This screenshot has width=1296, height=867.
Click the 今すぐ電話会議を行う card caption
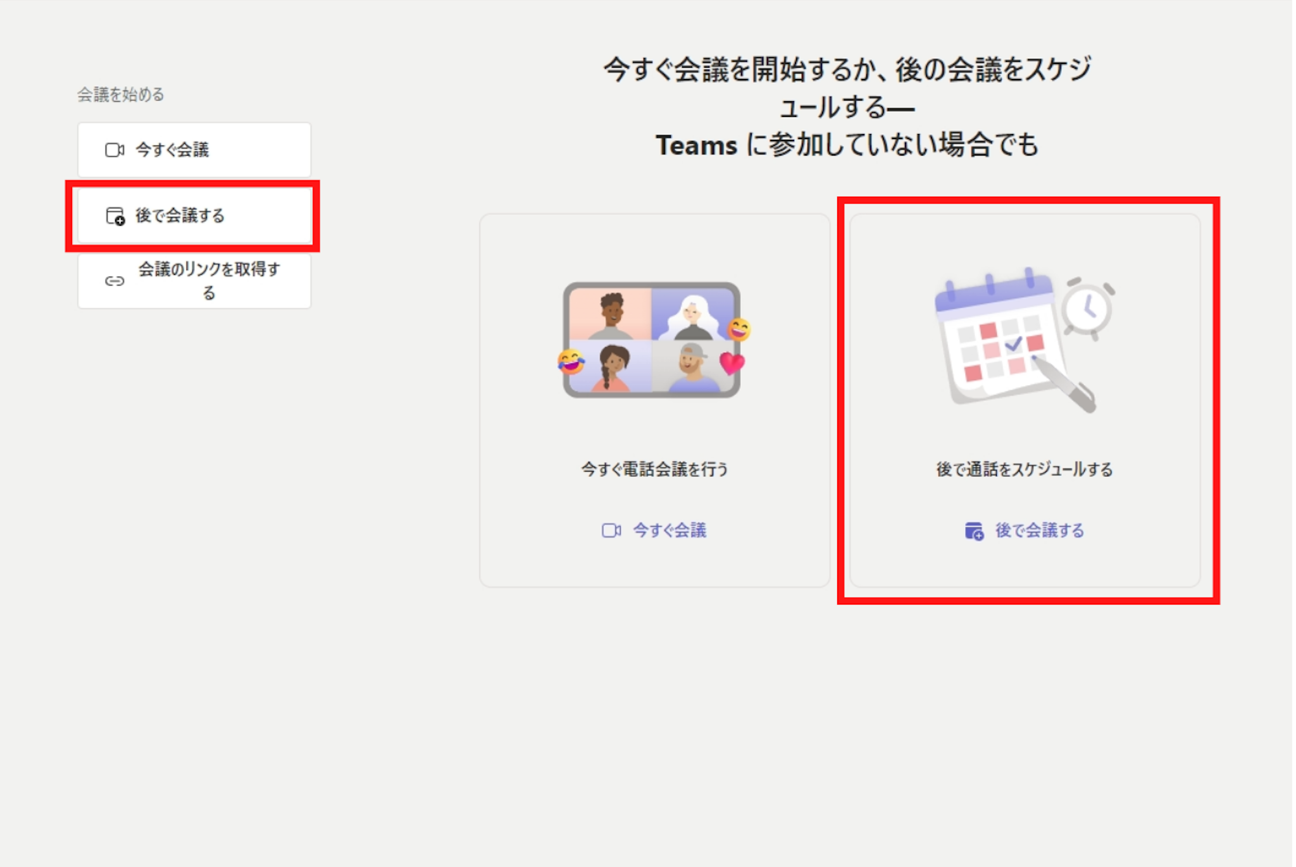point(654,469)
